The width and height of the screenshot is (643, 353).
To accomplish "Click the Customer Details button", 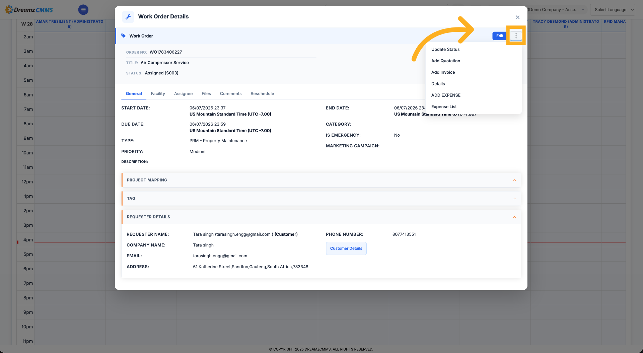I will (346, 249).
